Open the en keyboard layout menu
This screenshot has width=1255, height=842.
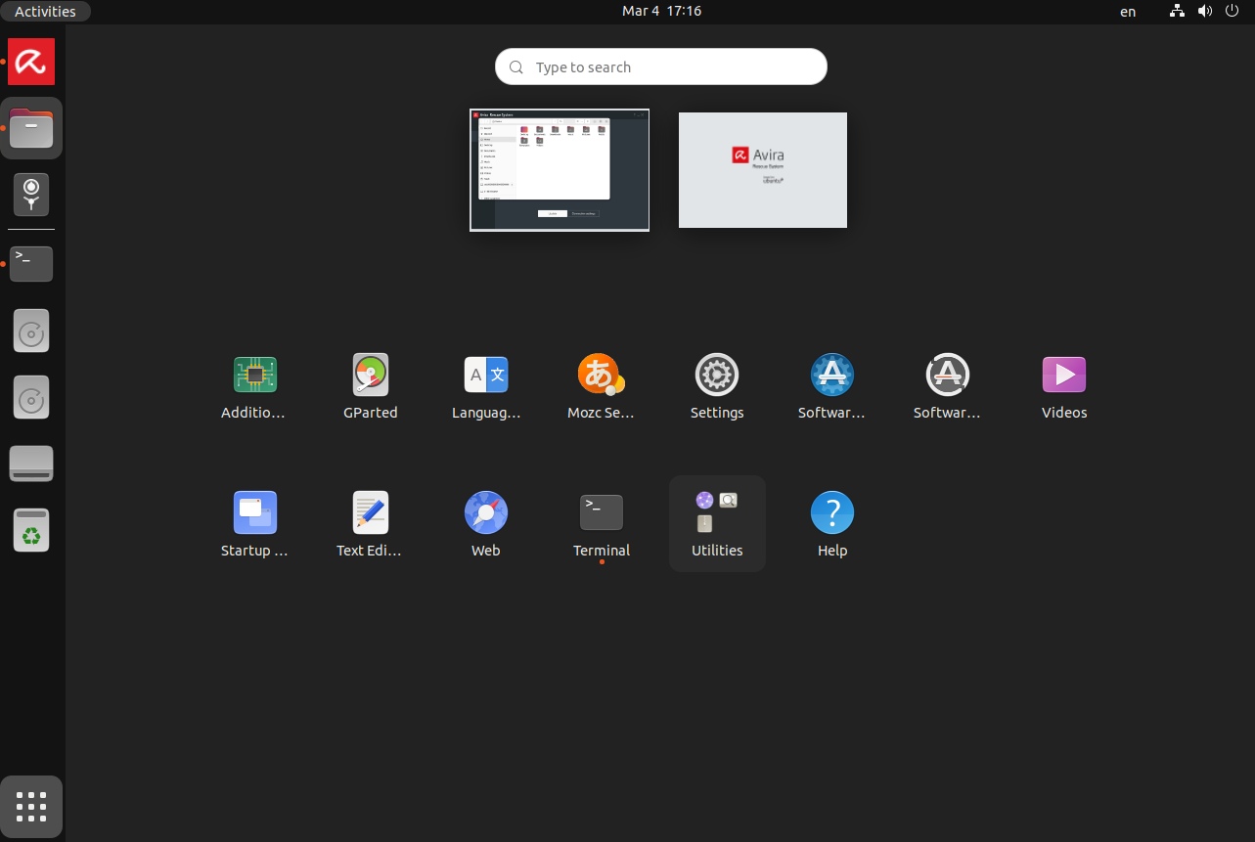tap(1128, 12)
